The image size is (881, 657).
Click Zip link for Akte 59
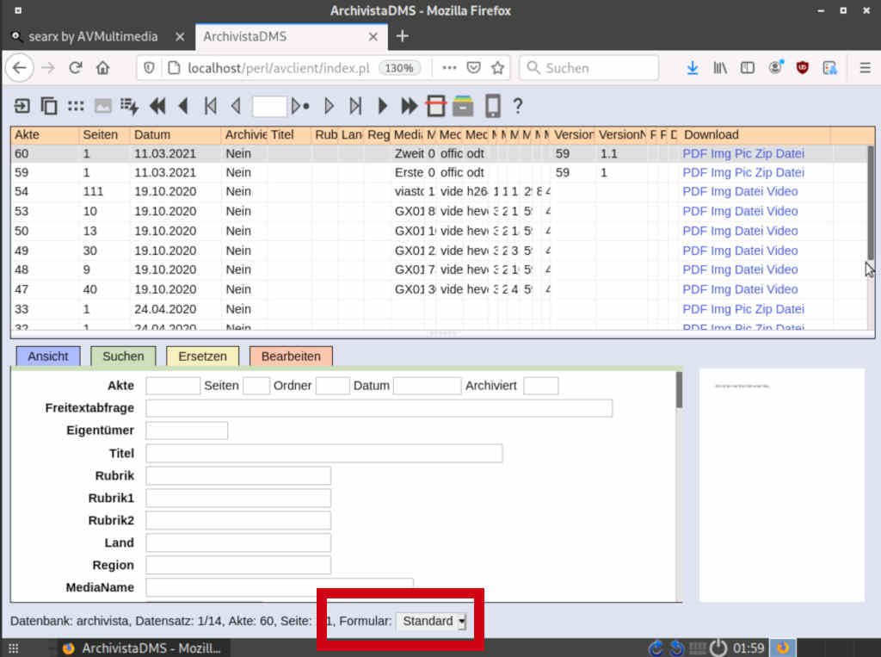click(x=764, y=173)
